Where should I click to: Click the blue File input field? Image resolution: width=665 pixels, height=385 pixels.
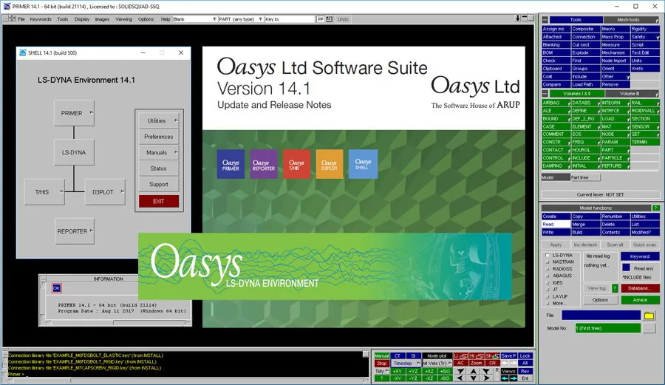(x=601, y=316)
